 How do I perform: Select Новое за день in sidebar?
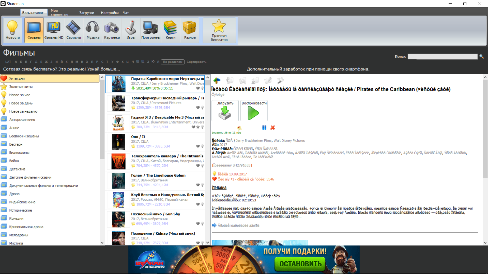50,103
